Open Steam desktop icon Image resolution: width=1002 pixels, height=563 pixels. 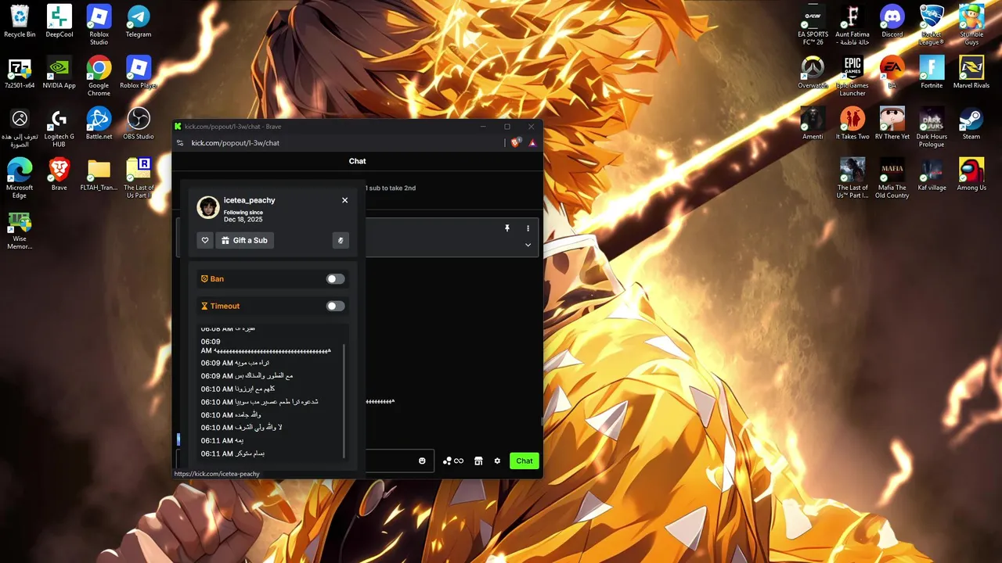point(971,124)
